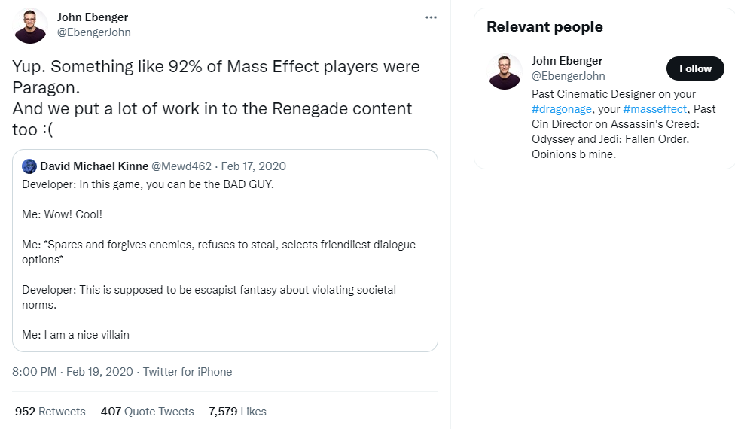Open the tweet's three-dot more menu
735x429 pixels.
pos(431,17)
